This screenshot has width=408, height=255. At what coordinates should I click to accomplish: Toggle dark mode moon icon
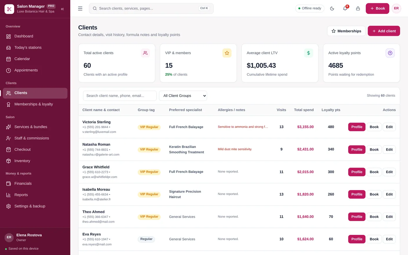coord(332,8)
